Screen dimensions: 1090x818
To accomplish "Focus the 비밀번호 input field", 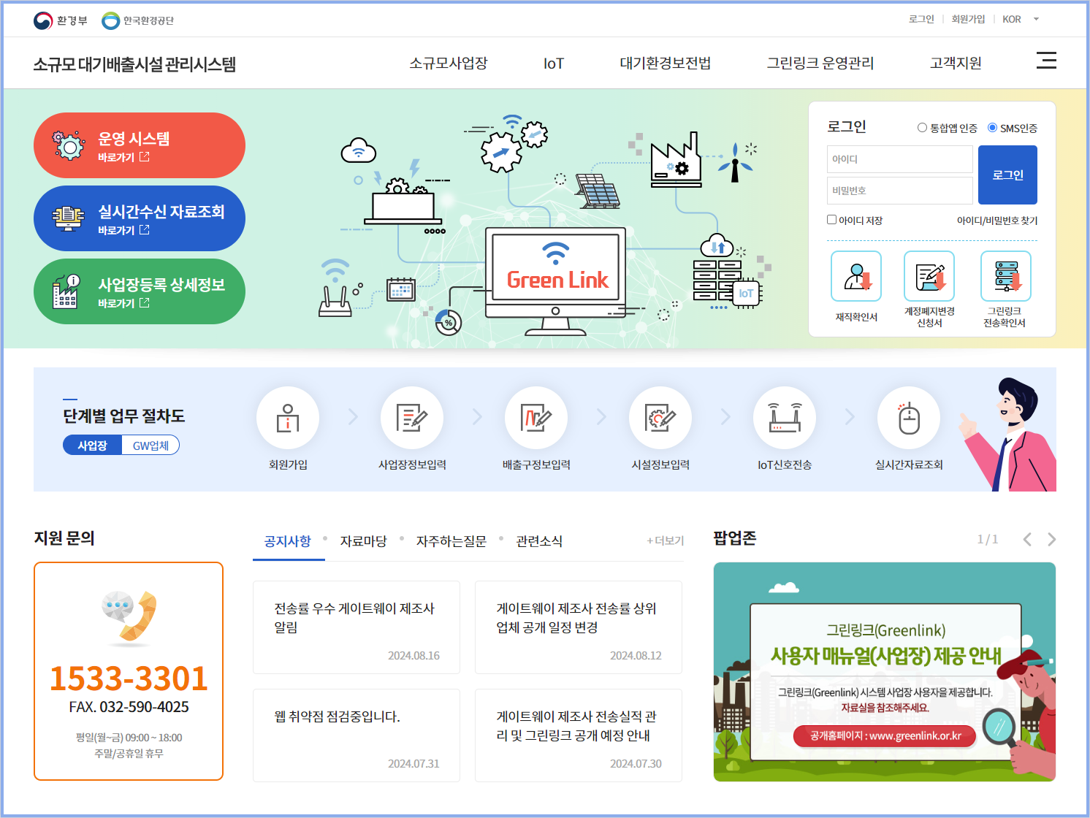I will tap(900, 191).
